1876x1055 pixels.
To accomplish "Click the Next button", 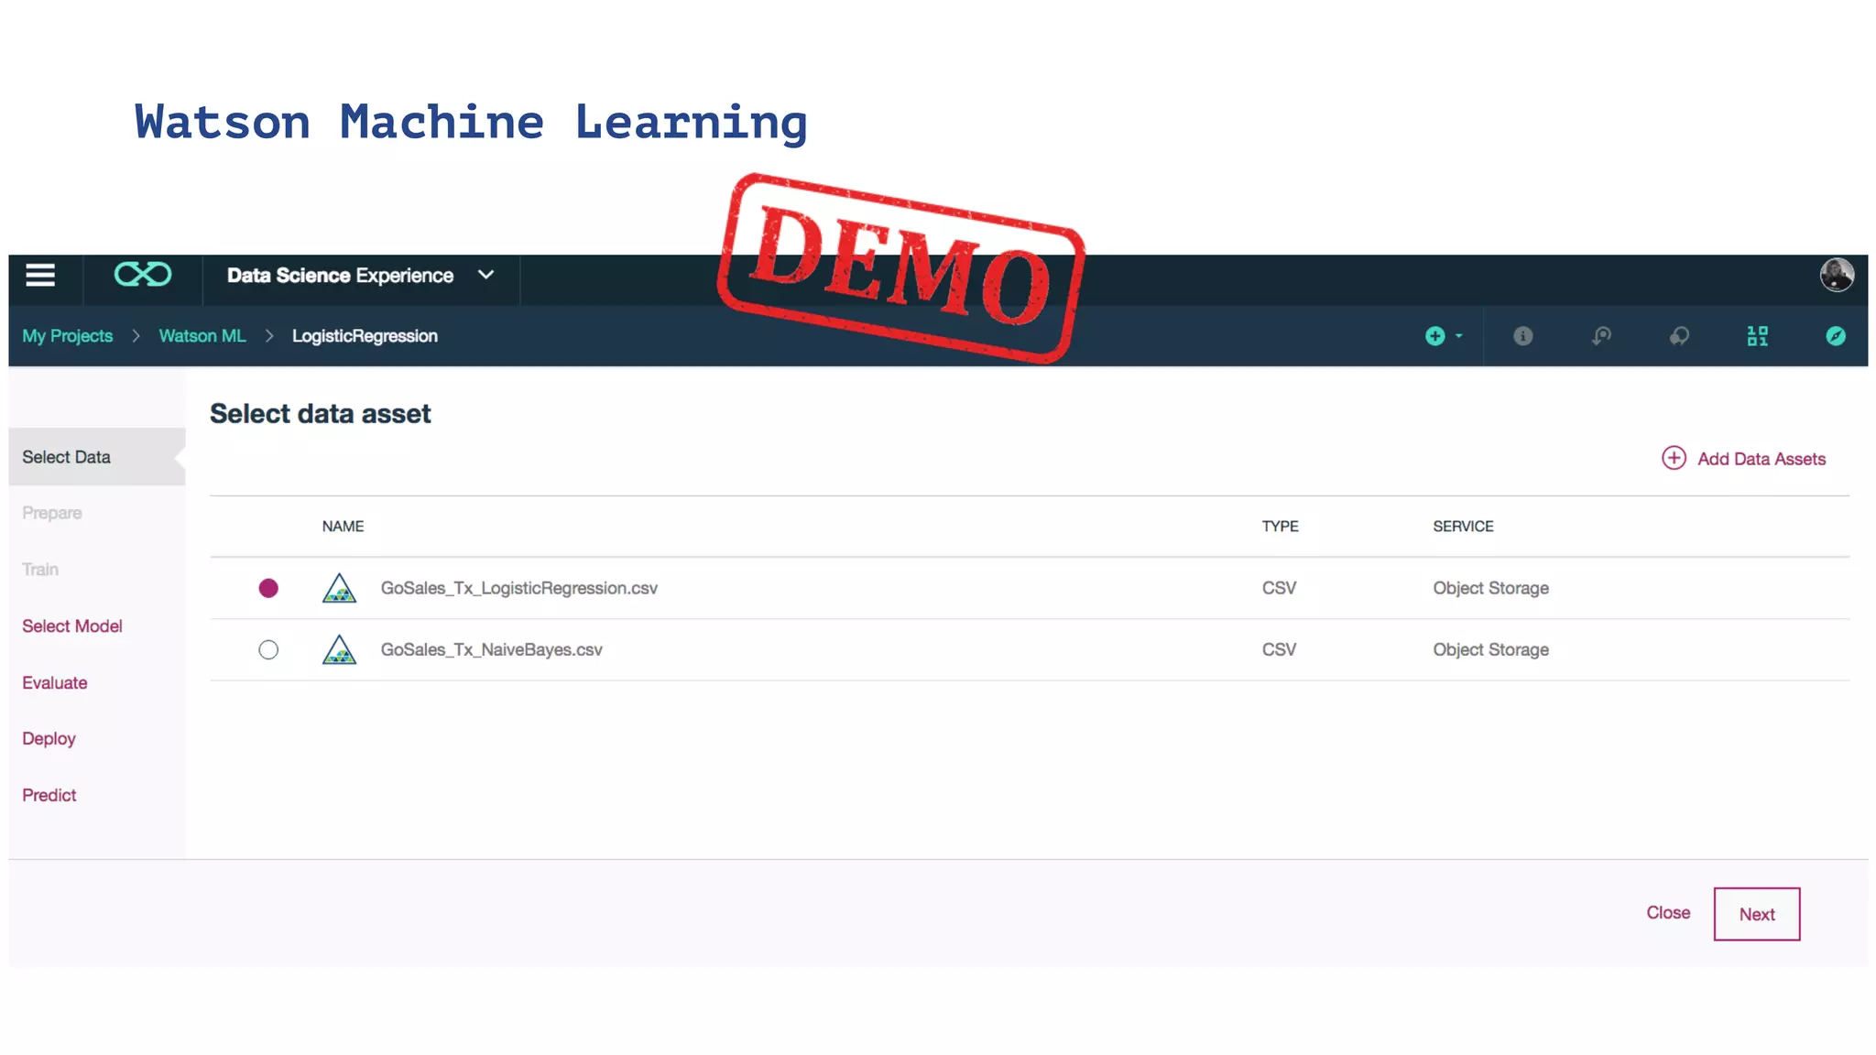I will 1757,914.
